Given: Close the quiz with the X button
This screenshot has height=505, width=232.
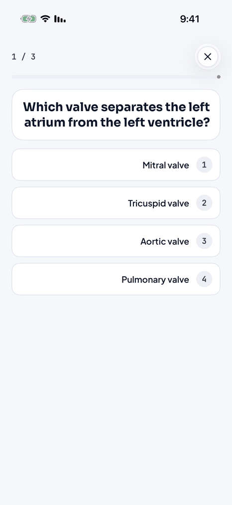Looking at the screenshot, I should coord(208,57).
